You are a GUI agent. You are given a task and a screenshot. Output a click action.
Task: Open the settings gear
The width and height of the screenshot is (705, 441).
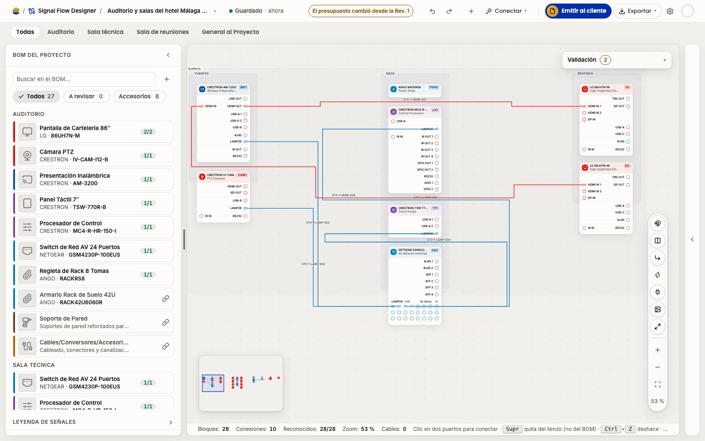pos(670,11)
